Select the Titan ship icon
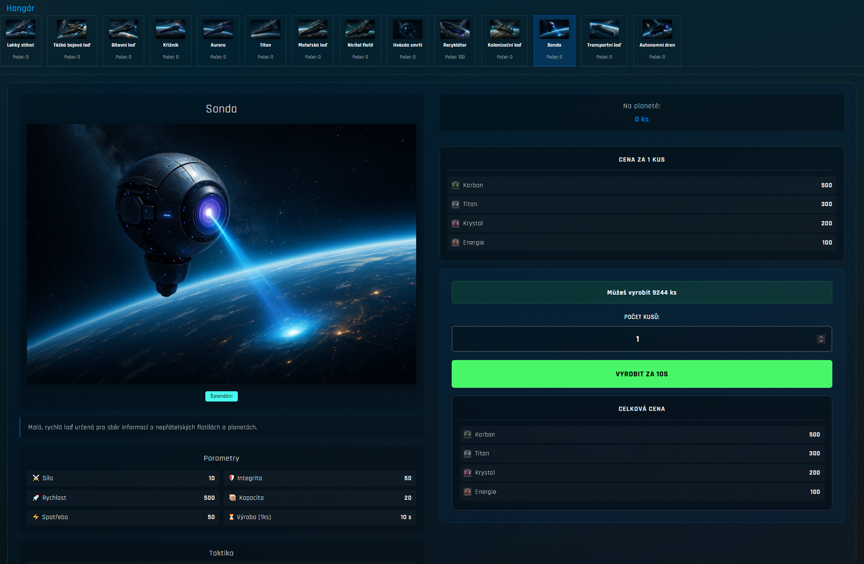 pos(265,30)
